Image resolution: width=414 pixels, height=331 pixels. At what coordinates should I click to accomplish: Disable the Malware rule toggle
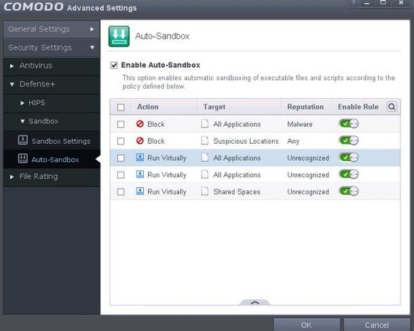(x=349, y=123)
